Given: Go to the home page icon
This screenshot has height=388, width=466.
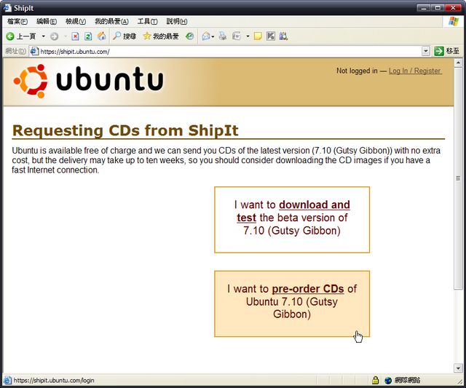Looking at the screenshot, I should pos(102,36).
